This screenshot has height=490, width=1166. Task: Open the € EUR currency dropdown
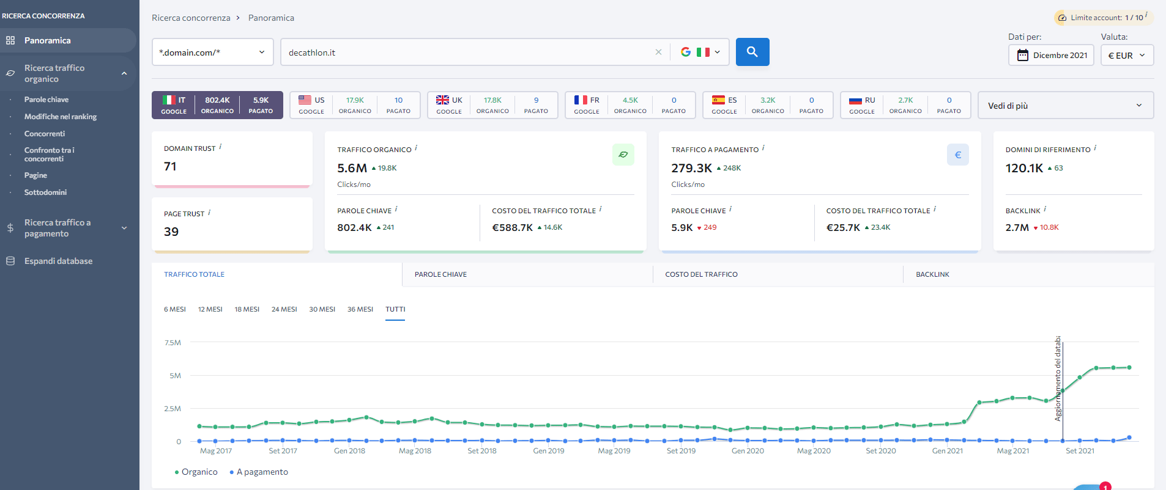[x=1127, y=55]
